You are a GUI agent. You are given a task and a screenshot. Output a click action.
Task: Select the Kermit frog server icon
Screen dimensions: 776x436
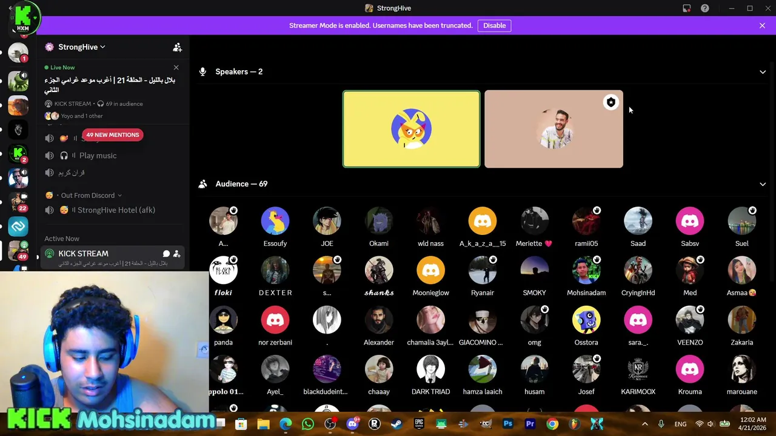tap(18, 81)
